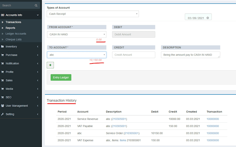
Task: Clear the date with the circle-x icon
Action: [x=208, y=18]
